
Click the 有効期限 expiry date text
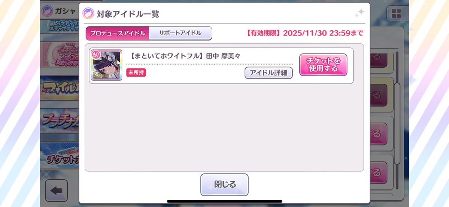pyautogui.click(x=305, y=33)
